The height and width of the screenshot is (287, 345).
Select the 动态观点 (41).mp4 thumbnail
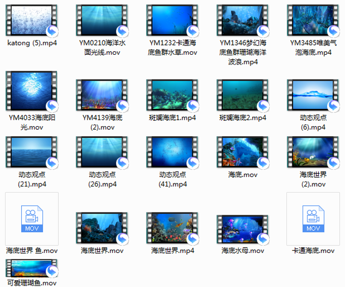[x=172, y=152]
